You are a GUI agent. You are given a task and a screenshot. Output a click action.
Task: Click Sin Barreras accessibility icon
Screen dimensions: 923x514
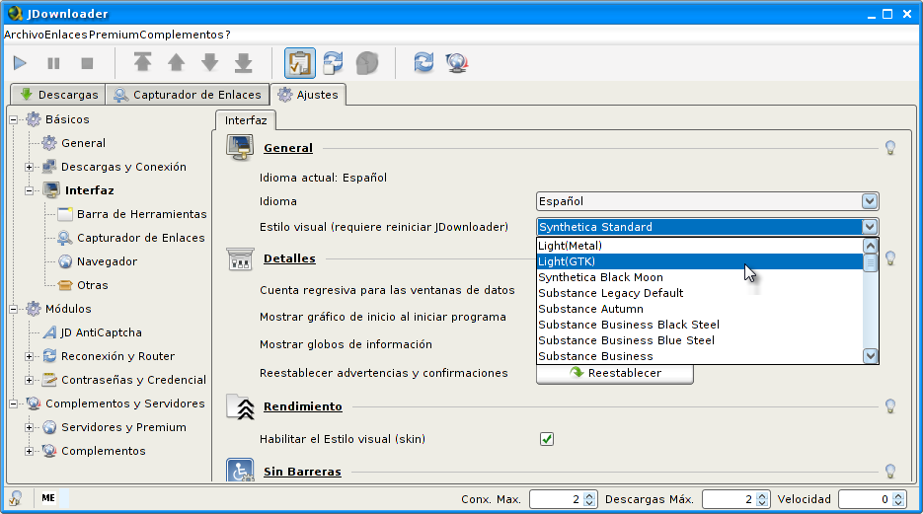(x=240, y=470)
